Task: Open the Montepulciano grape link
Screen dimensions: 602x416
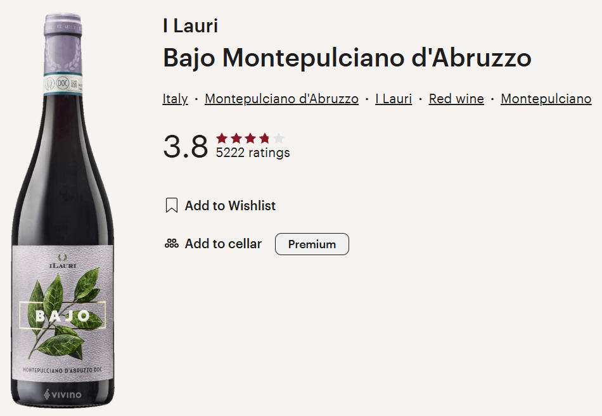Action: 546,99
